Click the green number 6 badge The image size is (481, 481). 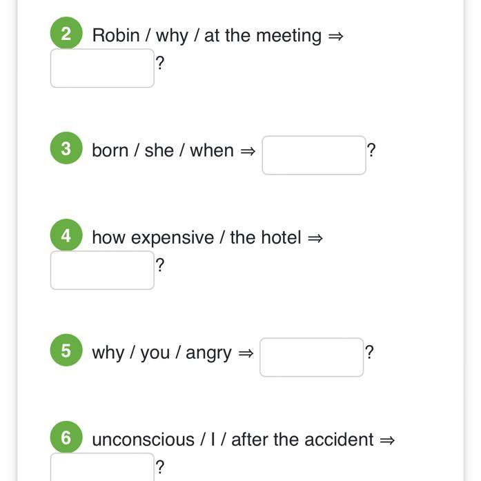66,438
